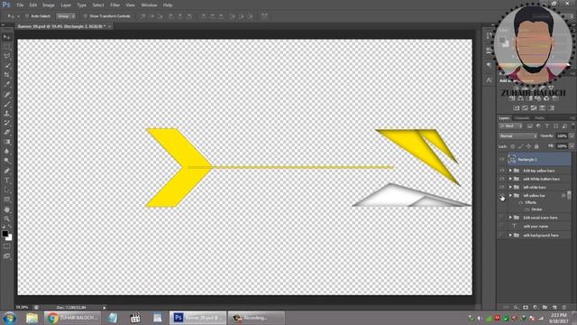This screenshot has width=577, height=325.
Task: Expand the 'edit White bottom bars' group
Action: (510, 179)
